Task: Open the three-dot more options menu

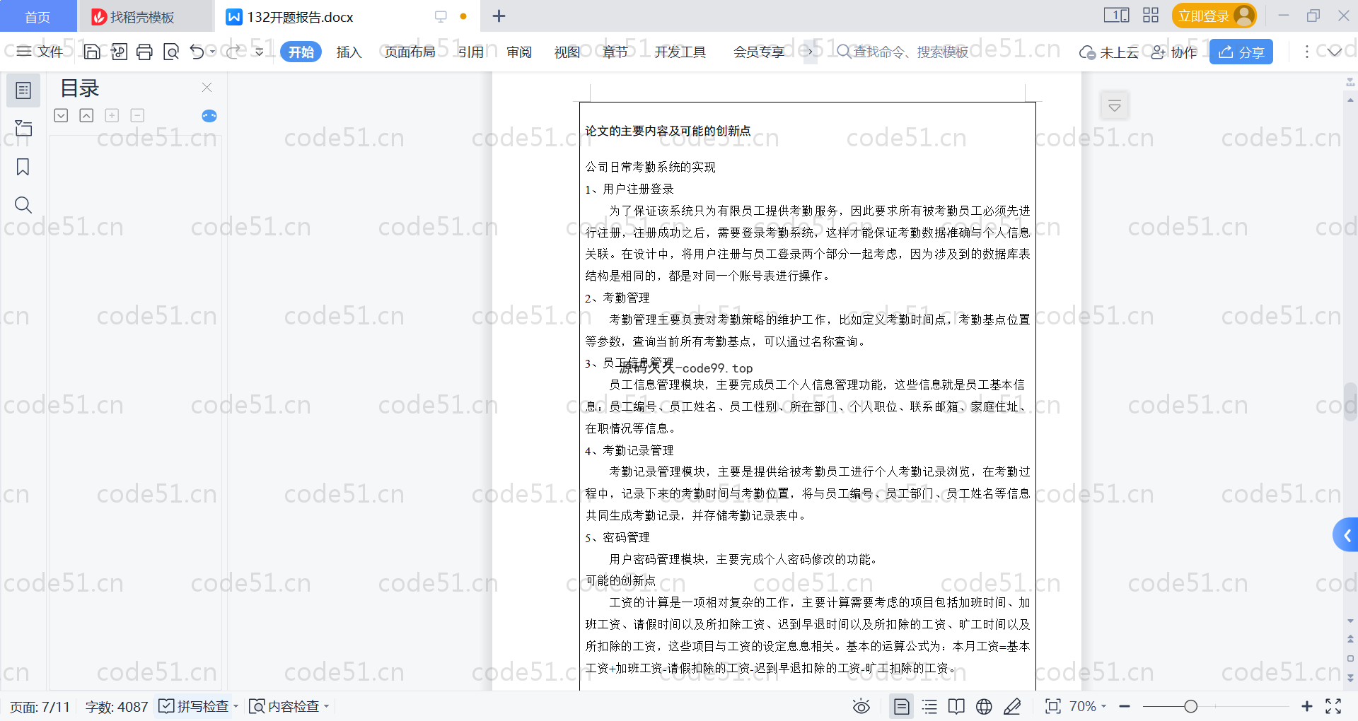Action: (1306, 52)
